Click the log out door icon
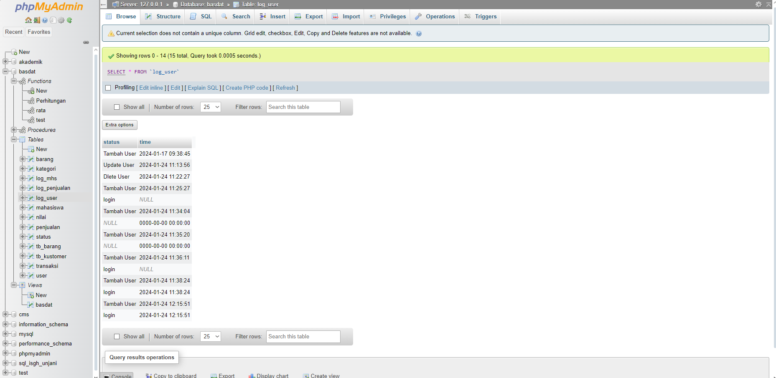Viewport: 776px width, 378px height. pyautogui.click(x=37, y=20)
